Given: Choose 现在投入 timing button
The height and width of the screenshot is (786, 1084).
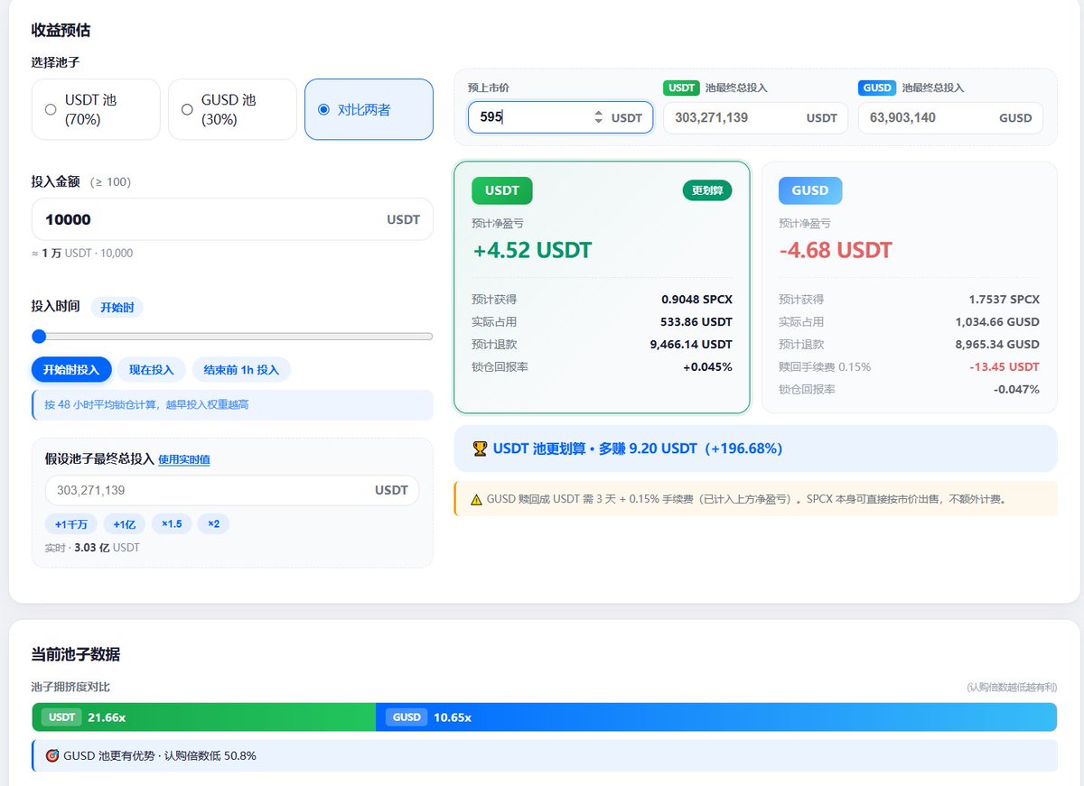Looking at the screenshot, I should (x=151, y=370).
